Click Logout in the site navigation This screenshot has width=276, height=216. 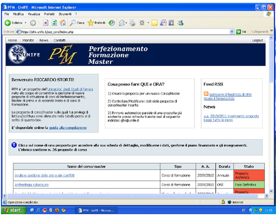click(x=257, y=40)
